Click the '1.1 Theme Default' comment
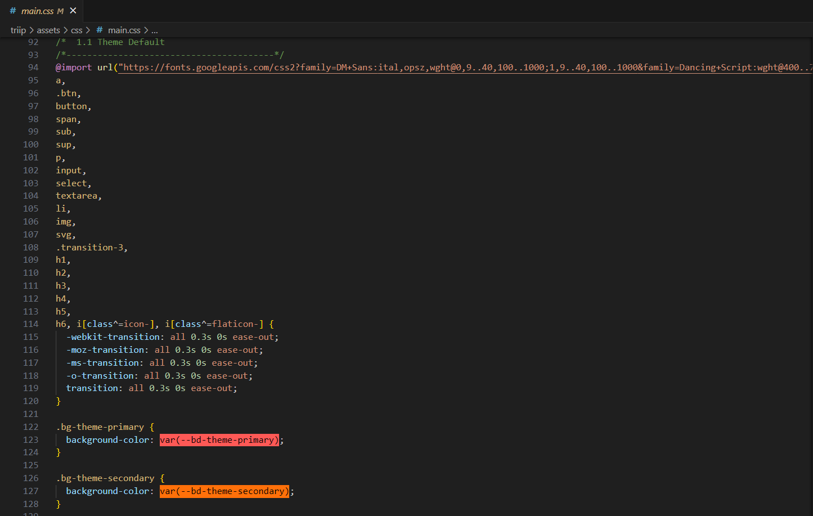The image size is (813, 516). click(x=120, y=42)
